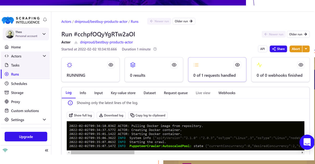This screenshot has width=315, height=164.
Task: Click Download log button
Action: [111, 115]
